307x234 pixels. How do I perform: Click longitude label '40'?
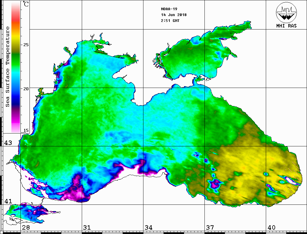(271, 228)
